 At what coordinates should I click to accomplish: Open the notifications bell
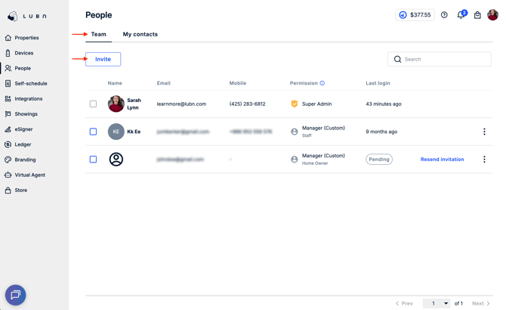click(461, 15)
